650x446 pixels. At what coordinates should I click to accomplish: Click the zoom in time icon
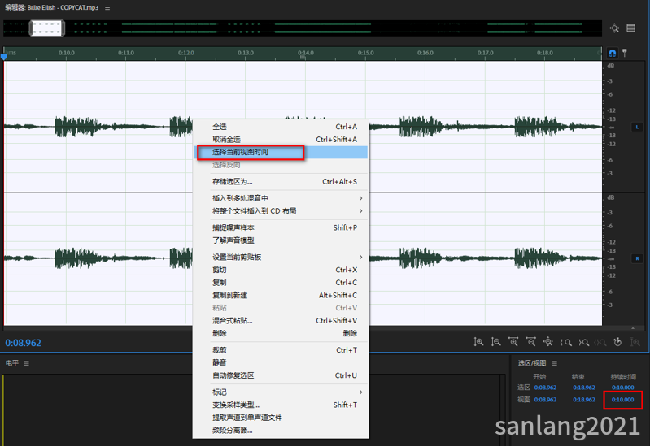point(513,342)
